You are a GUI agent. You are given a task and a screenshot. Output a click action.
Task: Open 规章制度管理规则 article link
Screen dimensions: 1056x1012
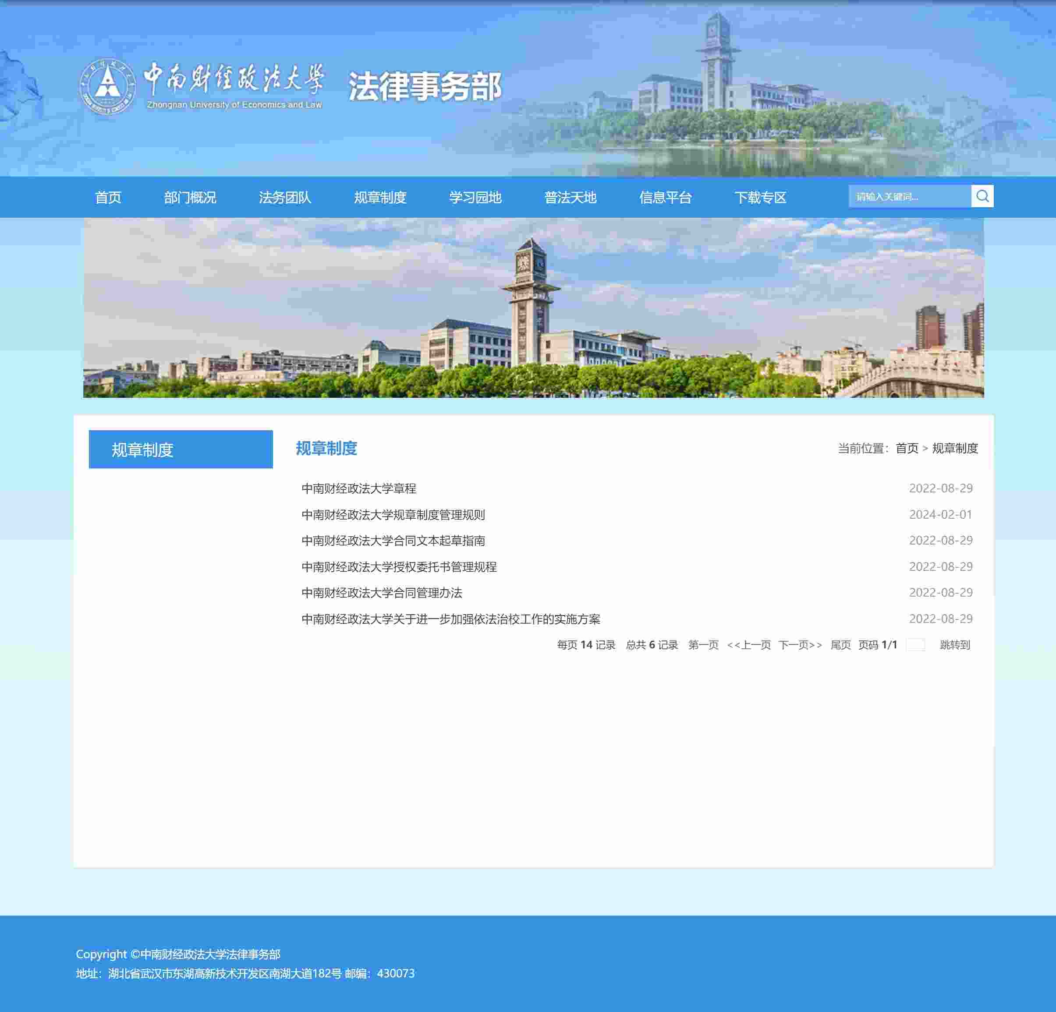click(x=393, y=515)
